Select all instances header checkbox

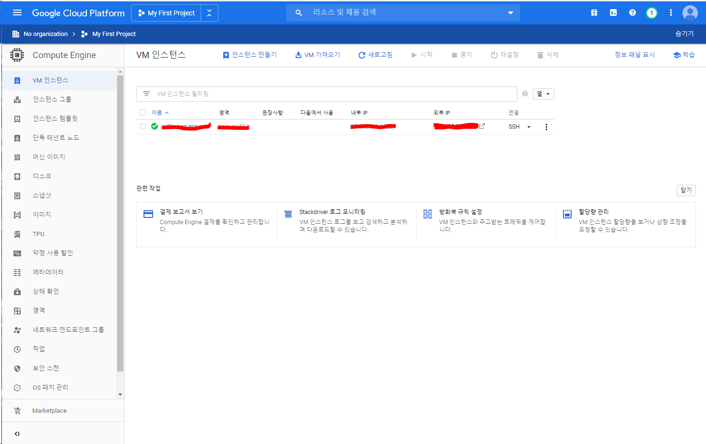pos(143,112)
